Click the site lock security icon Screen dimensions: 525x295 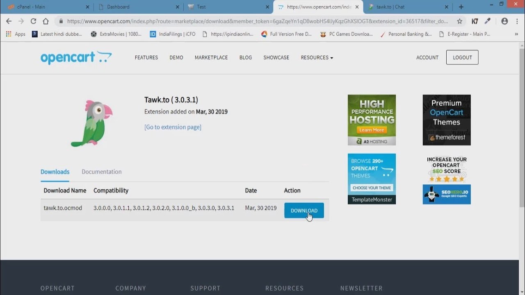(x=61, y=21)
